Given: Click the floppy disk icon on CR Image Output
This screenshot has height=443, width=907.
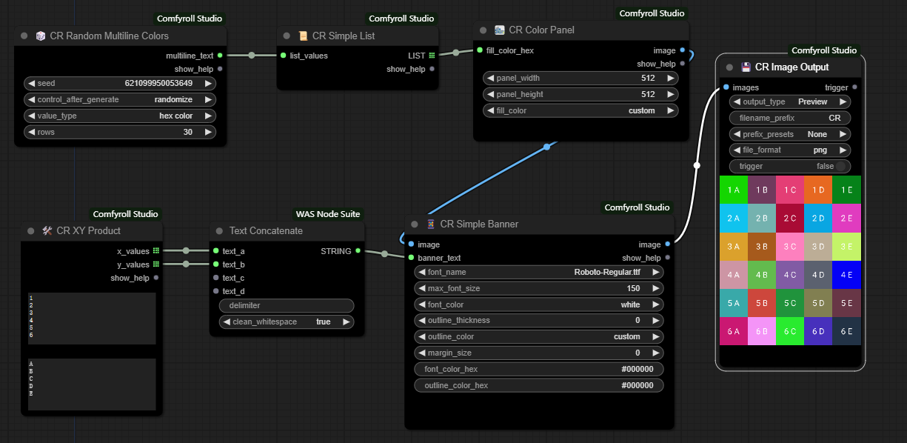Looking at the screenshot, I should (746, 67).
